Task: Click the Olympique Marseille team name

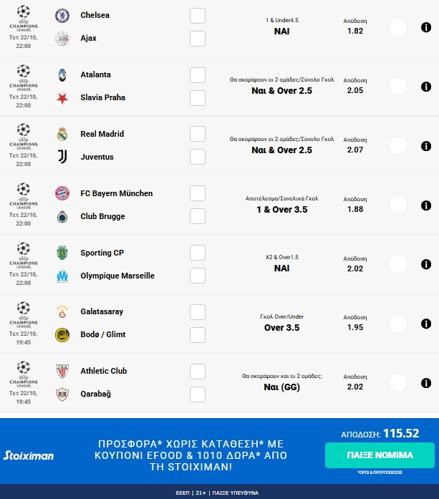Action: point(117,276)
